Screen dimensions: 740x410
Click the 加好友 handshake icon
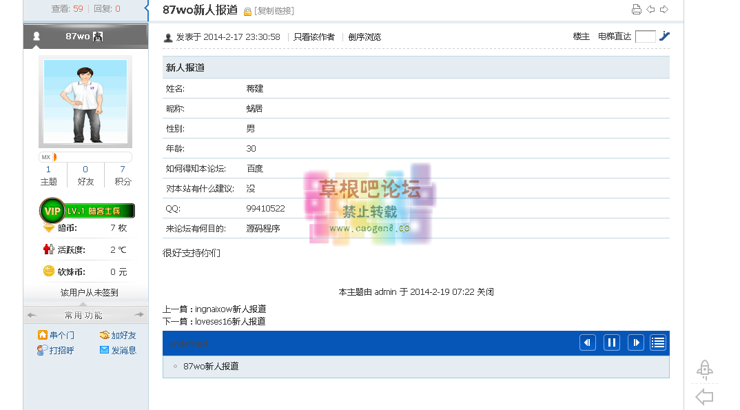pyautogui.click(x=104, y=336)
